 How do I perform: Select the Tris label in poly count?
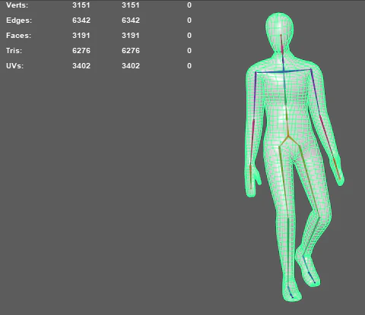click(x=14, y=51)
